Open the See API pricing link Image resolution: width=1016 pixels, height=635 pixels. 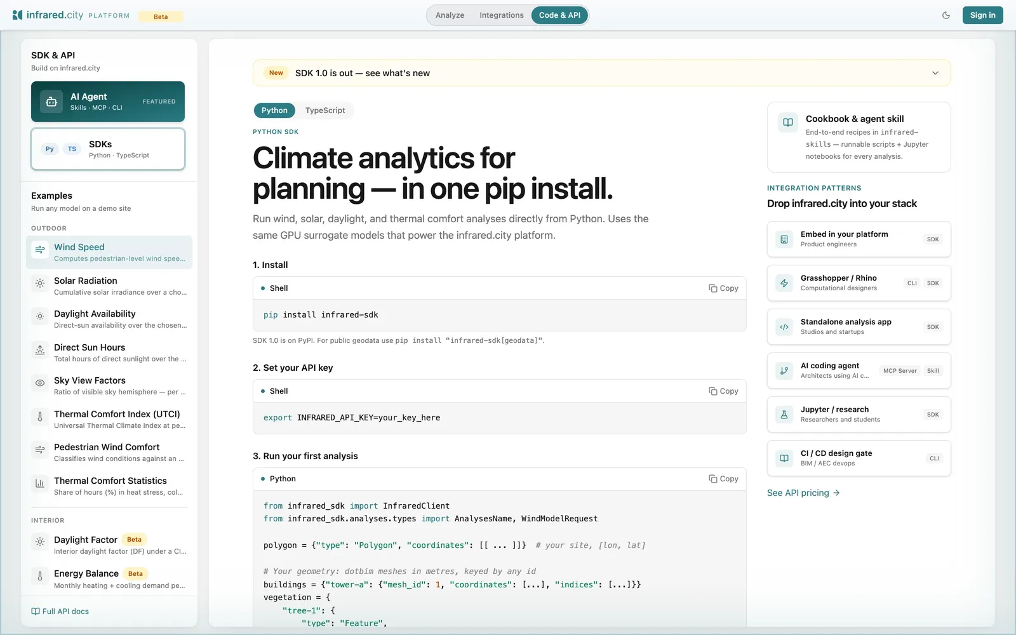(803, 493)
